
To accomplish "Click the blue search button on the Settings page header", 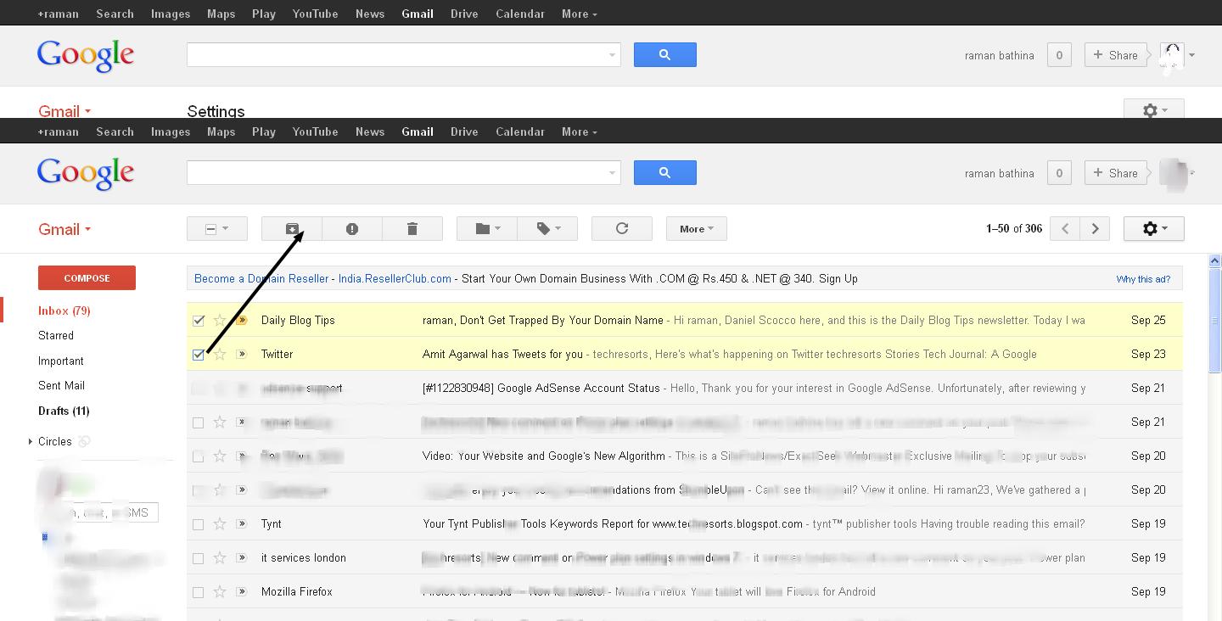I will (665, 54).
